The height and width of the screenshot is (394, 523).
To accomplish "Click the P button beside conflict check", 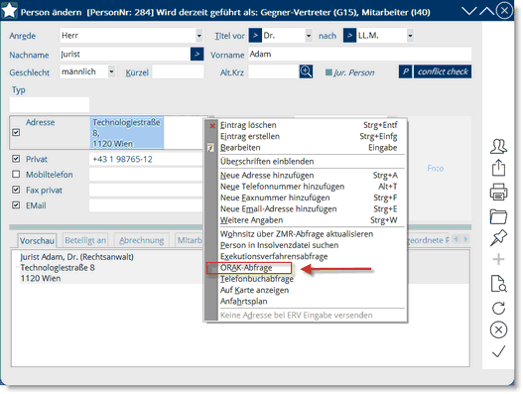I will [x=405, y=71].
